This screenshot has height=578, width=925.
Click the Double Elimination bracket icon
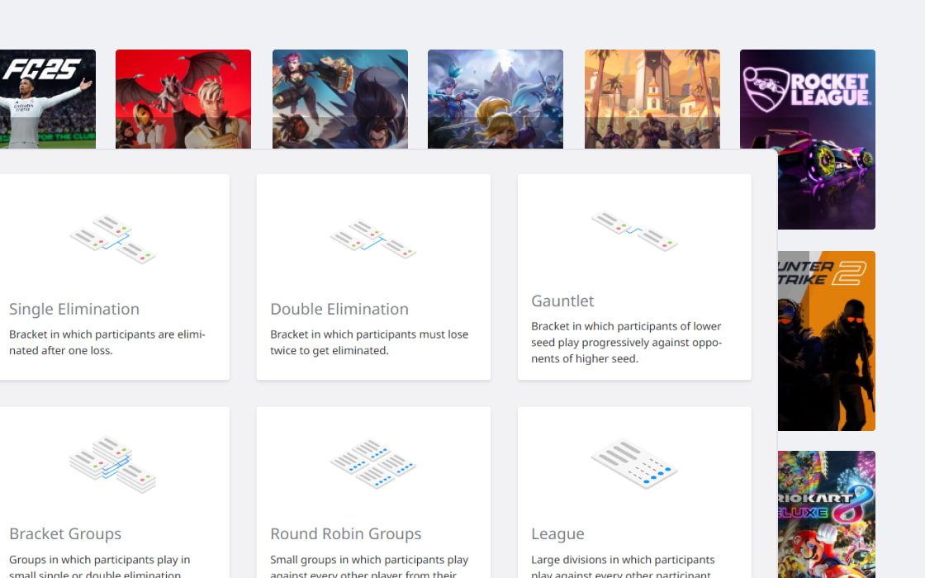pyautogui.click(x=373, y=239)
